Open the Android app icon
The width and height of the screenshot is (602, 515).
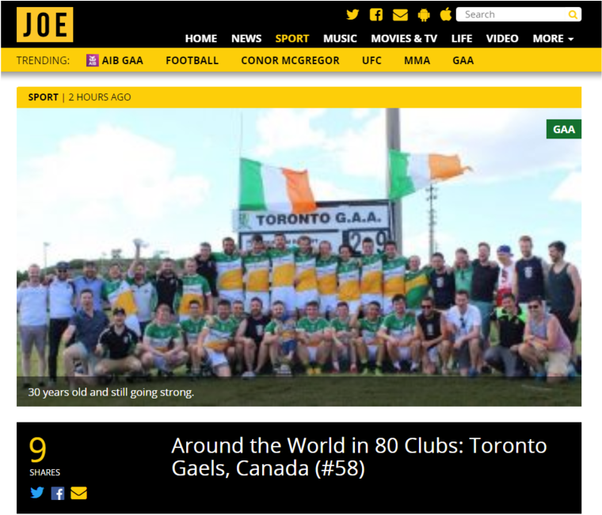(424, 15)
